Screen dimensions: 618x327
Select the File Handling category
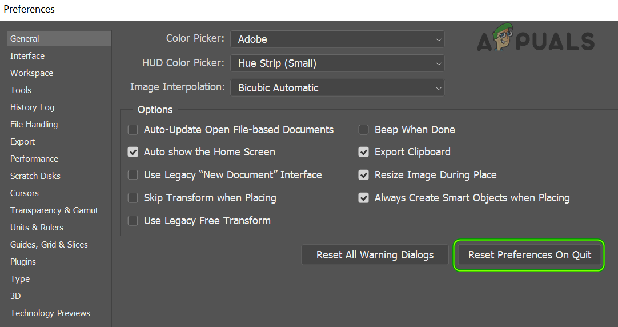pyautogui.click(x=34, y=125)
